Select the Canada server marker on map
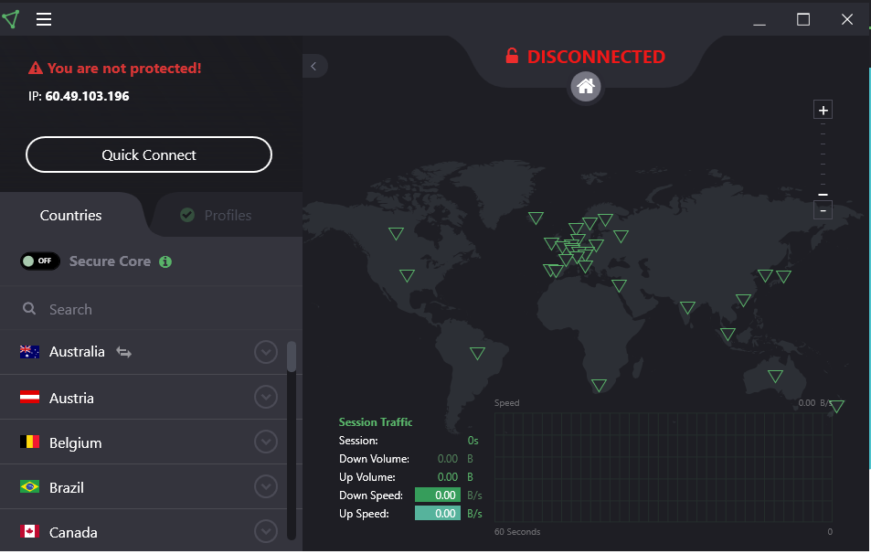The image size is (871, 554). point(396,233)
